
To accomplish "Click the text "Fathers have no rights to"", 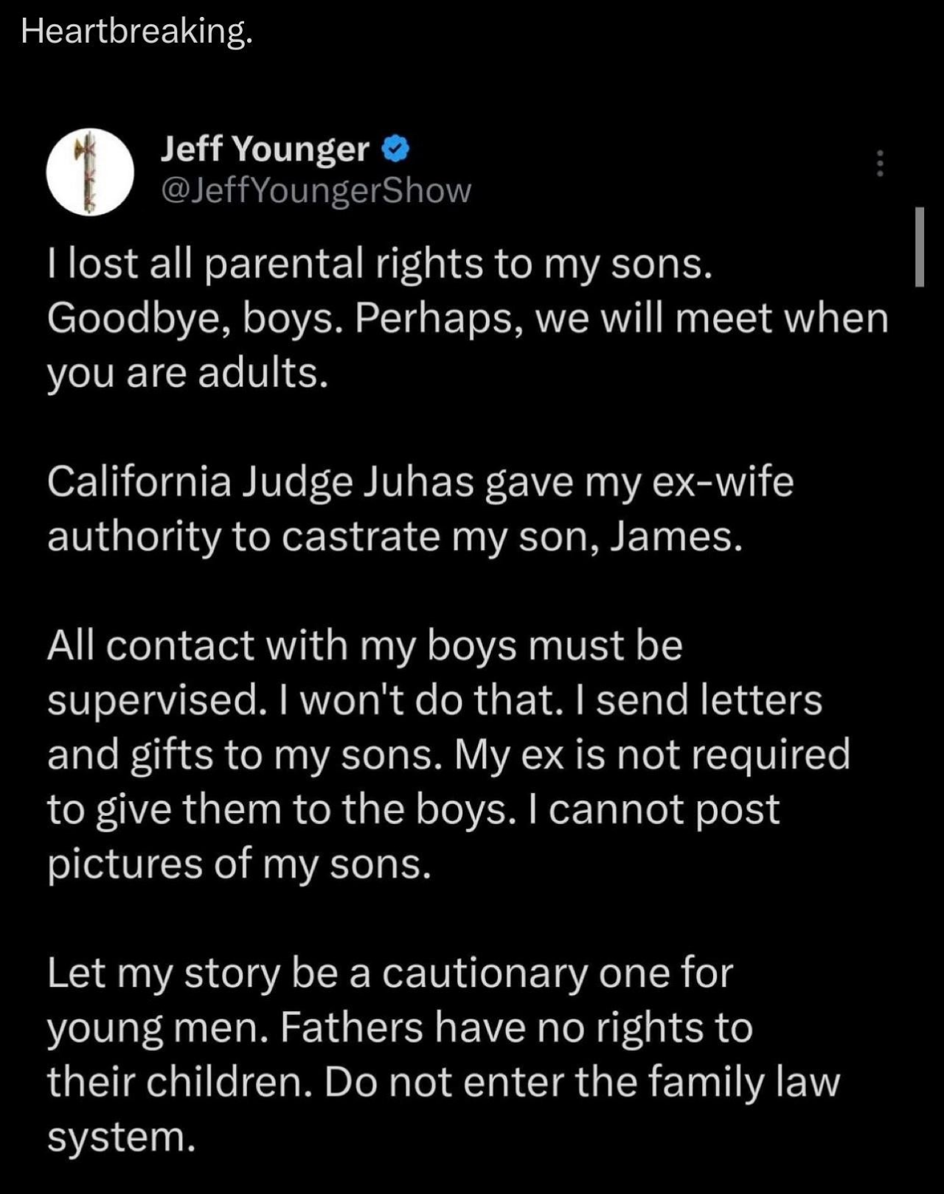I will point(516,1027).
